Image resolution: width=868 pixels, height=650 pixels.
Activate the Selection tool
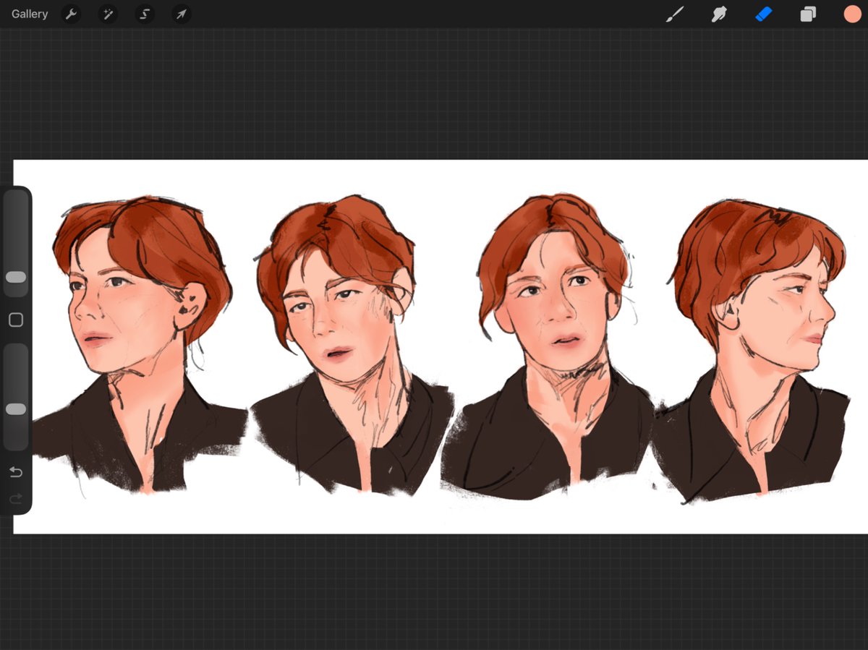click(145, 14)
